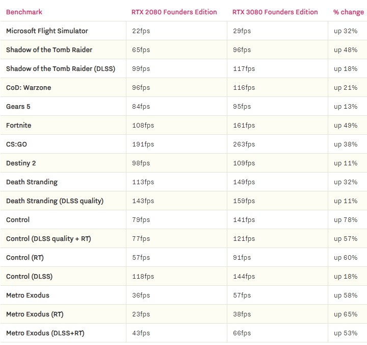This screenshot has height=345, width=367.
Task: Click the up 57% change value
Action: tap(346, 239)
